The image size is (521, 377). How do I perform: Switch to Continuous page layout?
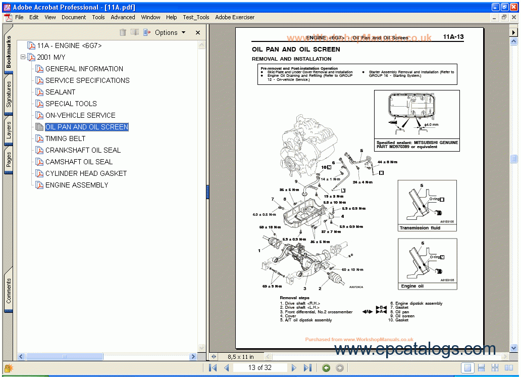click(481, 368)
